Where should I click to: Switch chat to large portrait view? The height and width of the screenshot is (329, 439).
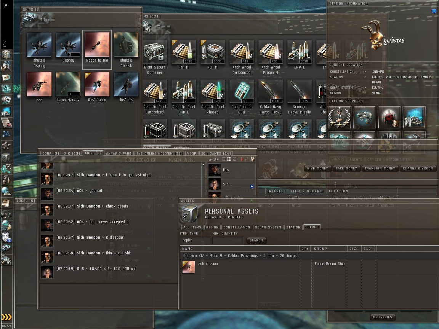click(x=234, y=159)
